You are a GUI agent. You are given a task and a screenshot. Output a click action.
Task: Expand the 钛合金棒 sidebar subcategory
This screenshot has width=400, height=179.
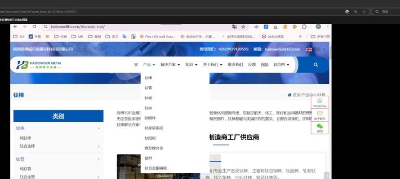tap(98, 146)
